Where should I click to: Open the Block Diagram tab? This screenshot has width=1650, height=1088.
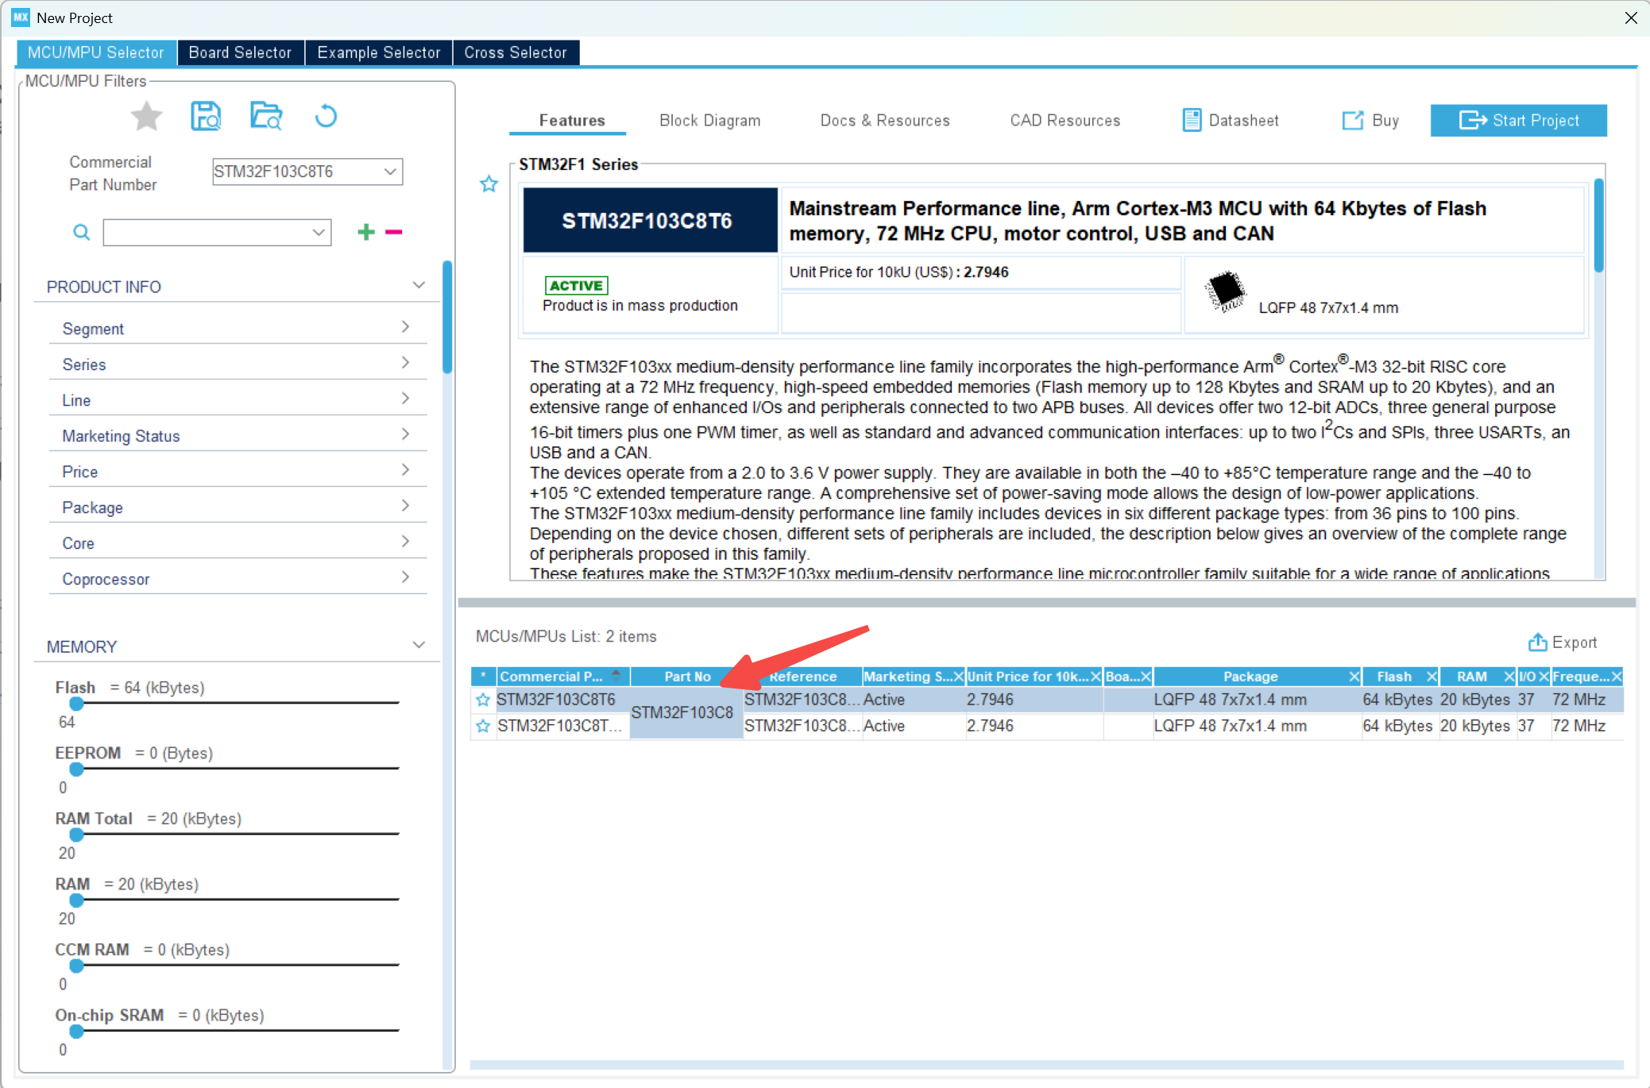pos(709,121)
